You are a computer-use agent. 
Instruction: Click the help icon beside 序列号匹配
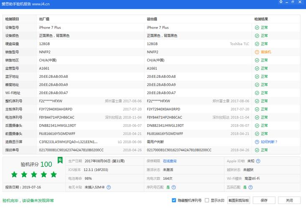pyautogui.click(x=173, y=187)
